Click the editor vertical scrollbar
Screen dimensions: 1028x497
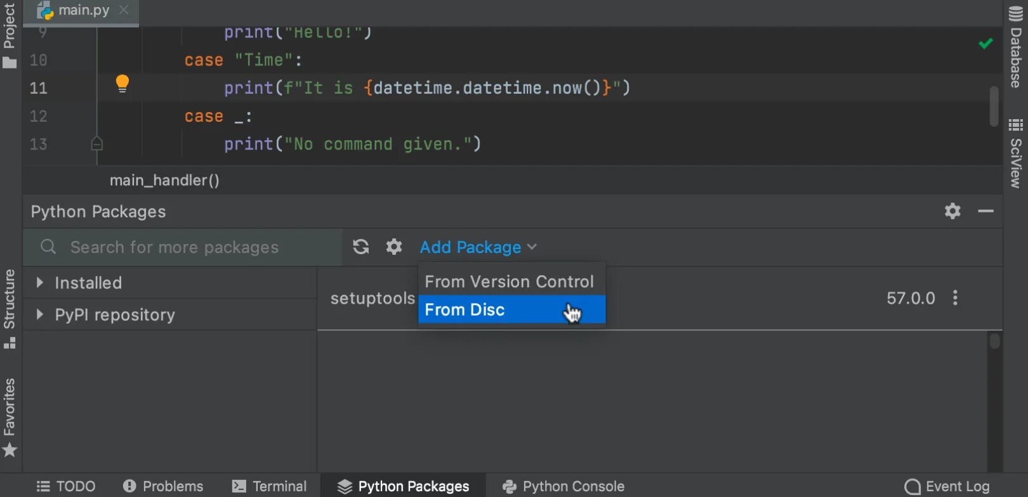click(x=994, y=106)
